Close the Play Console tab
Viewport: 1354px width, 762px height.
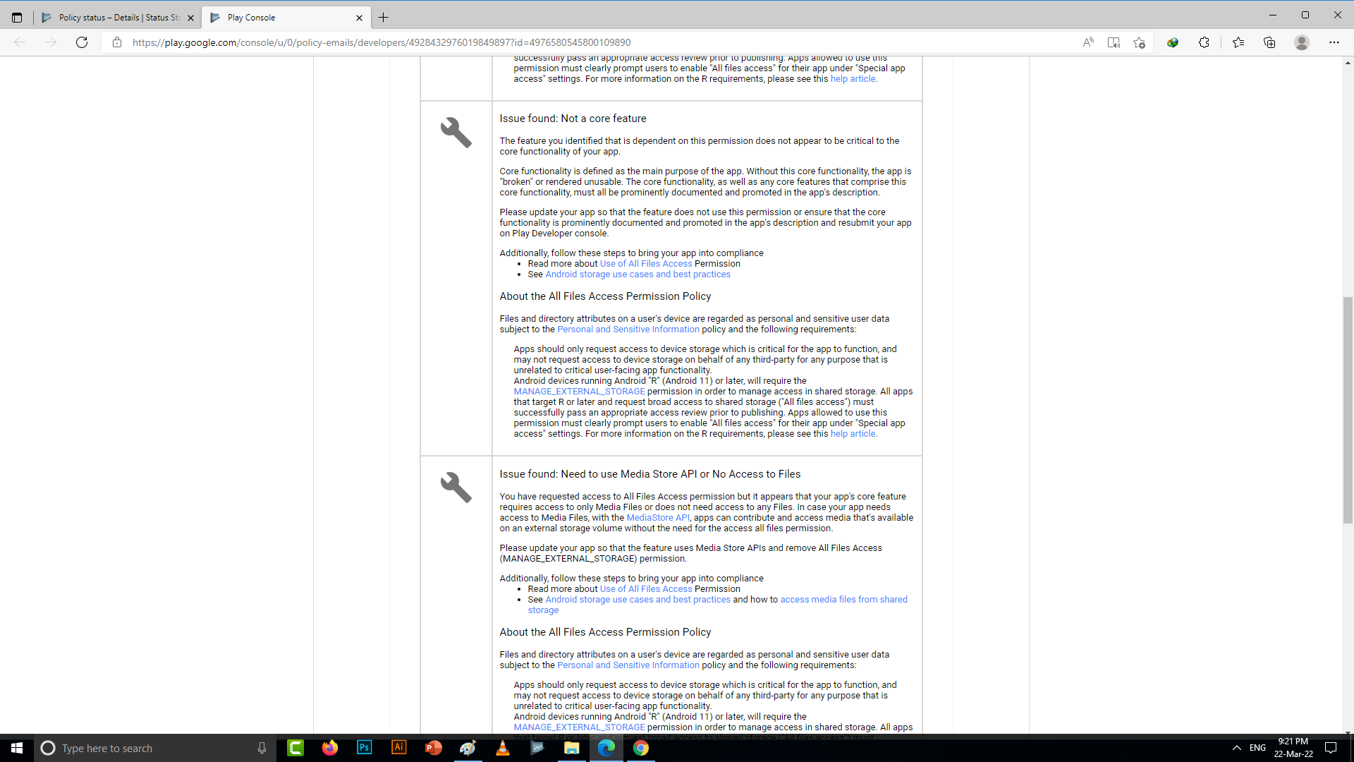[359, 18]
